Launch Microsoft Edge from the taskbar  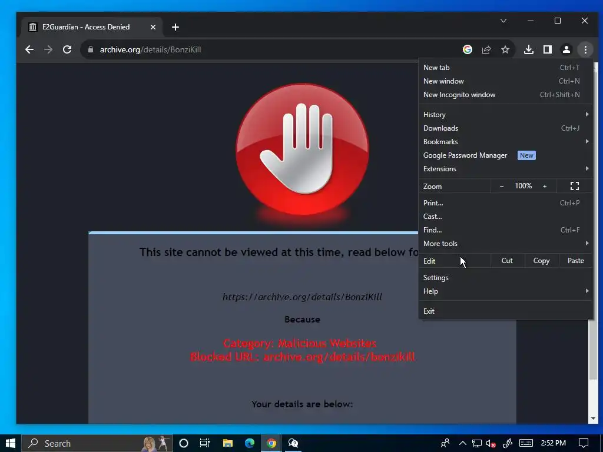pyautogui.click(x=250, y=443)
